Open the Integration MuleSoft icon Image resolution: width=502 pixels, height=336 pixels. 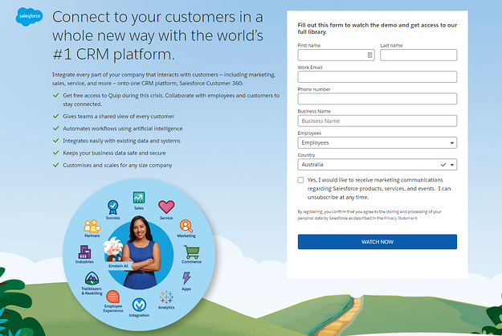click(x=139, y=305)
